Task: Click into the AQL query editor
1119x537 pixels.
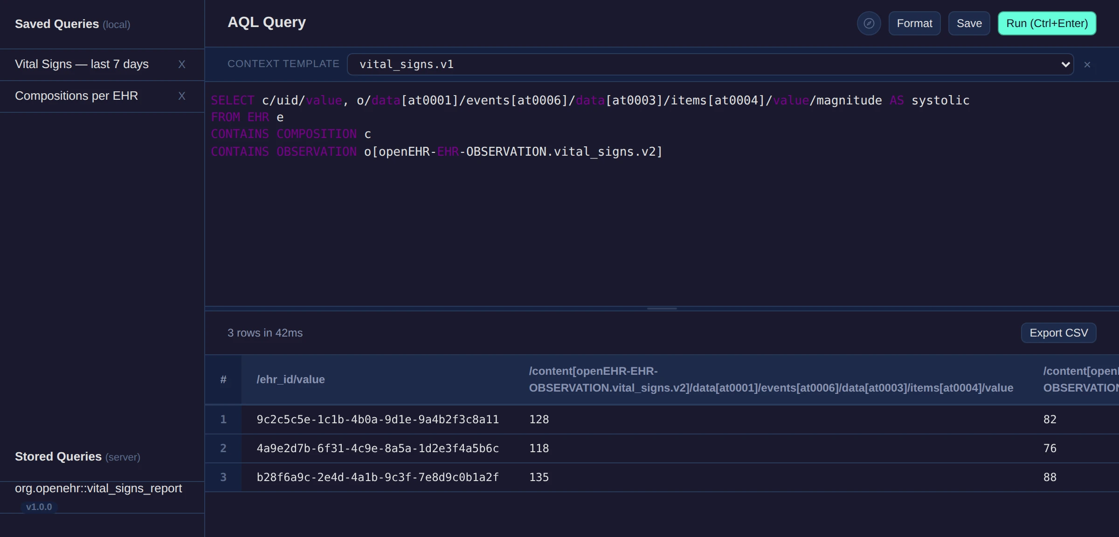Action: pos(662,194)
